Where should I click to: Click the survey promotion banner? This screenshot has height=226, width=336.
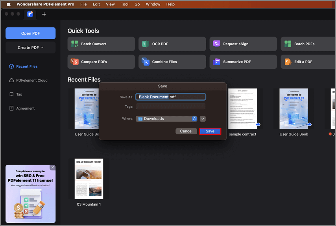(x=30, y=194)
